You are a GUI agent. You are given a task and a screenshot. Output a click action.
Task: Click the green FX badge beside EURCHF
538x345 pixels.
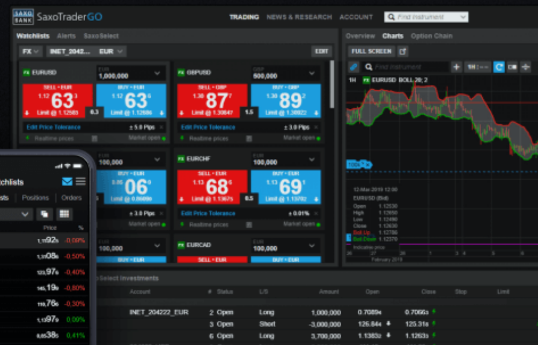click(x=181, y=159)
